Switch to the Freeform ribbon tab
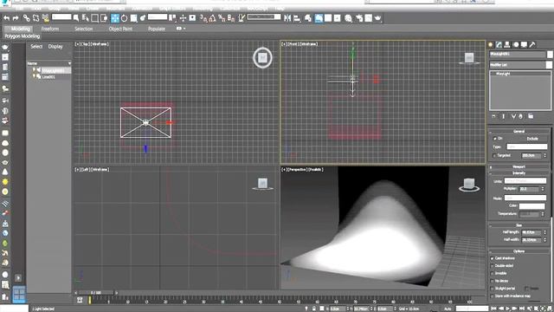Screen dimensions: 554x312 click(50, 29)
